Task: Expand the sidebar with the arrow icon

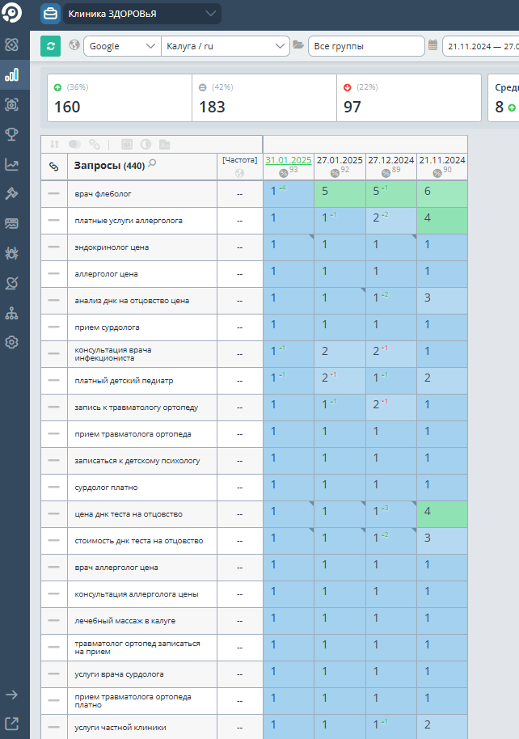Action: point(12,695)
